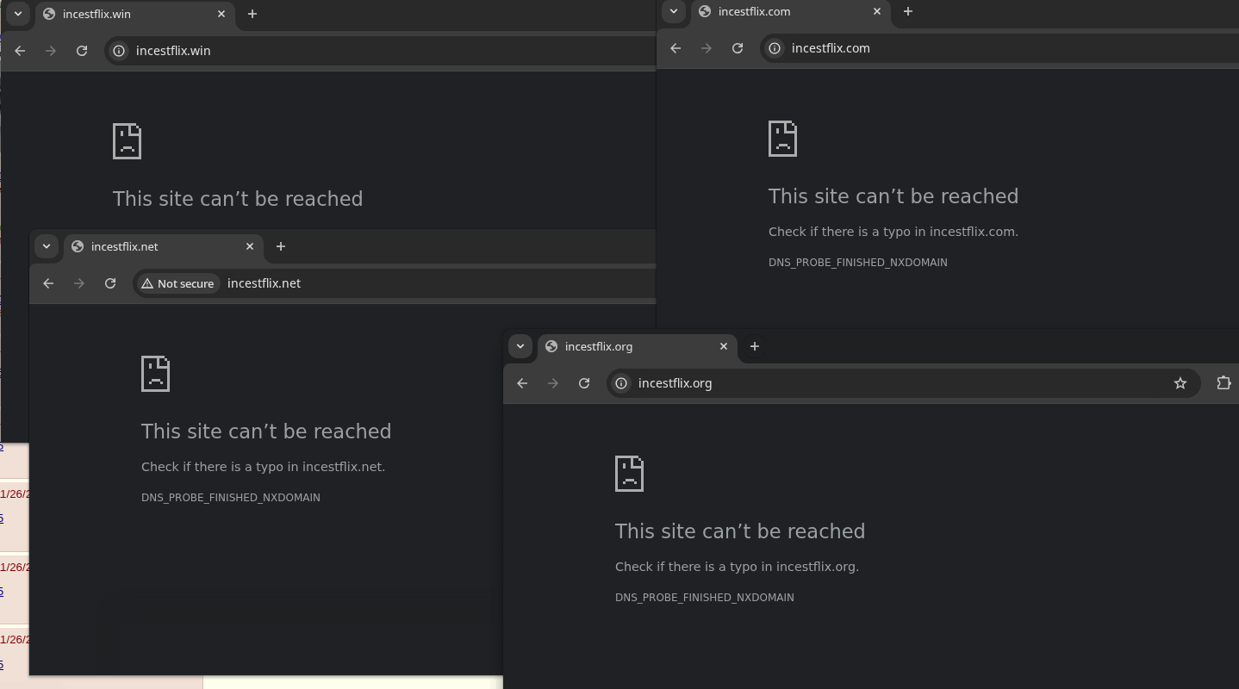Click "Check if there is a typo in incestflix.net."
This screenshot has width=1239, height=689.
(x=263, y=467)
